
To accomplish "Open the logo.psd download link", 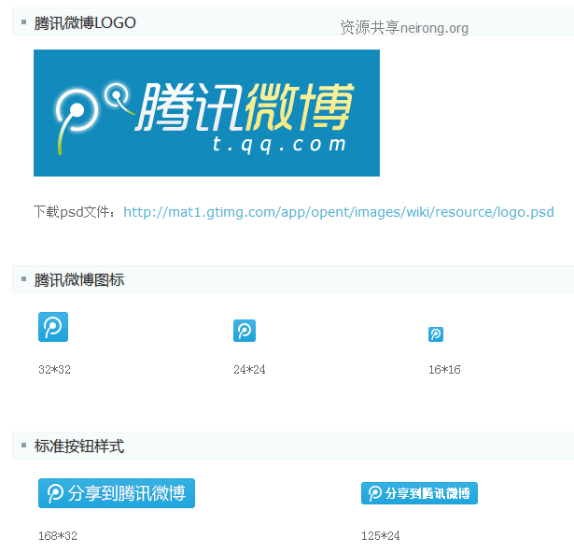I will point(339,212).
